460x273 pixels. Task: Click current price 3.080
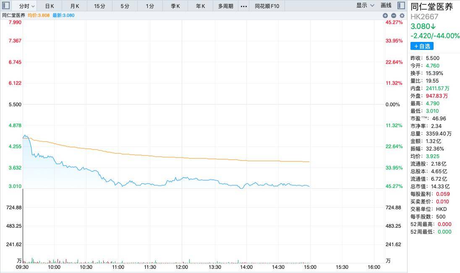click(x=423, y=26)
